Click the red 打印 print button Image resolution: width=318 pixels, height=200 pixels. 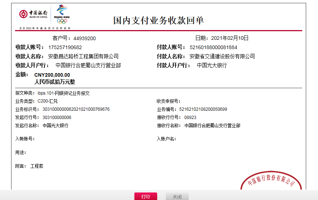pos(145,196)
